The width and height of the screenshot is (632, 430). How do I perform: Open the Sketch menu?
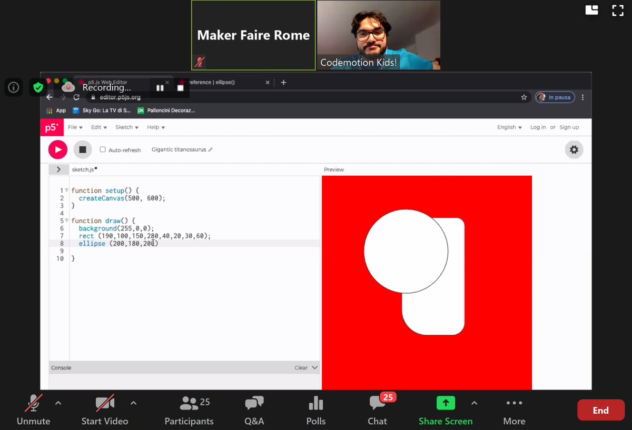coord(127,127)
